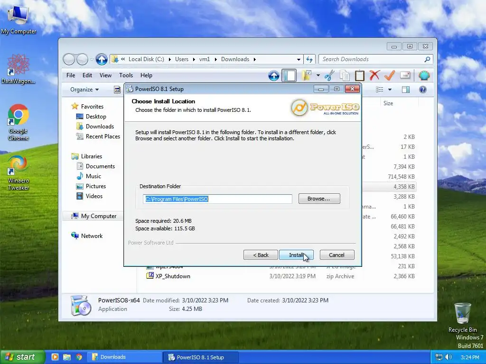
Task: Click the Paste clipboard icon
Action: [x=360, y=75]
